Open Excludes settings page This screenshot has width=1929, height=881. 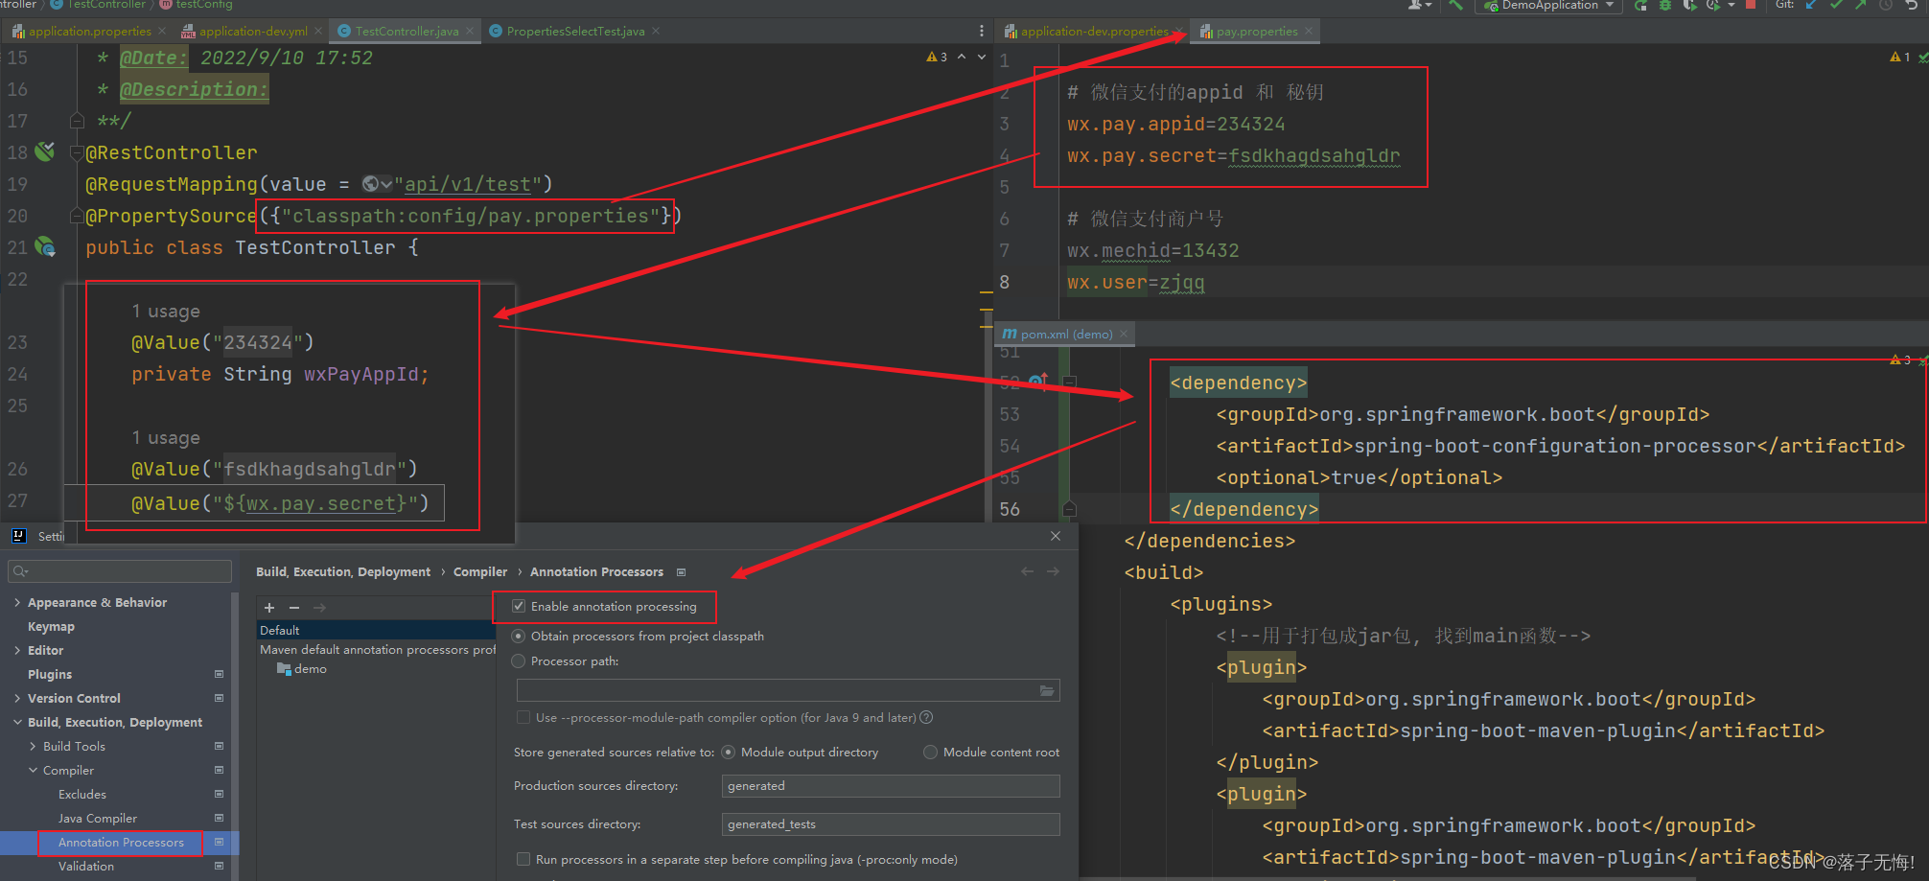coord(82,794)
